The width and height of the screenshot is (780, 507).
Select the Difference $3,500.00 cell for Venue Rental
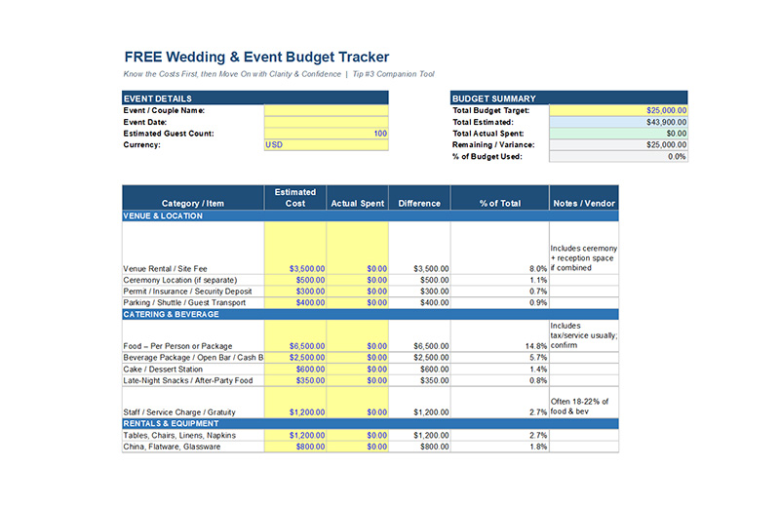[x=419, y=248]
